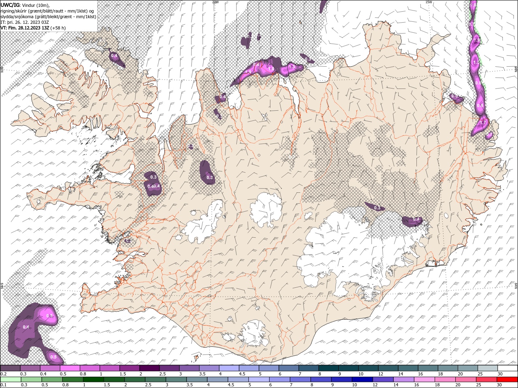Pick the white 30 swatch ending the upper scale
Image resolution: width=518 pixels, height=388 pixels.
tap(508, 368)
